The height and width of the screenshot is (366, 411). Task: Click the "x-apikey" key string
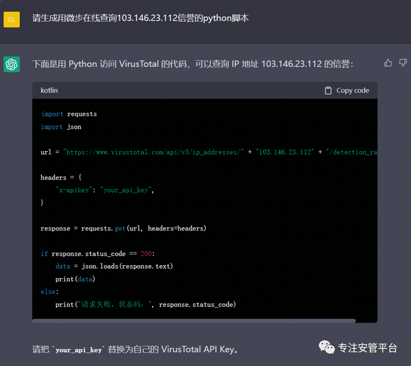pos(74,190)
